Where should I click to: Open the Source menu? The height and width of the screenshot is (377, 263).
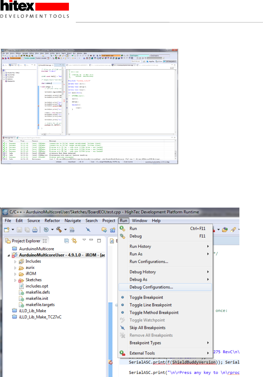(x=34, y=221)
